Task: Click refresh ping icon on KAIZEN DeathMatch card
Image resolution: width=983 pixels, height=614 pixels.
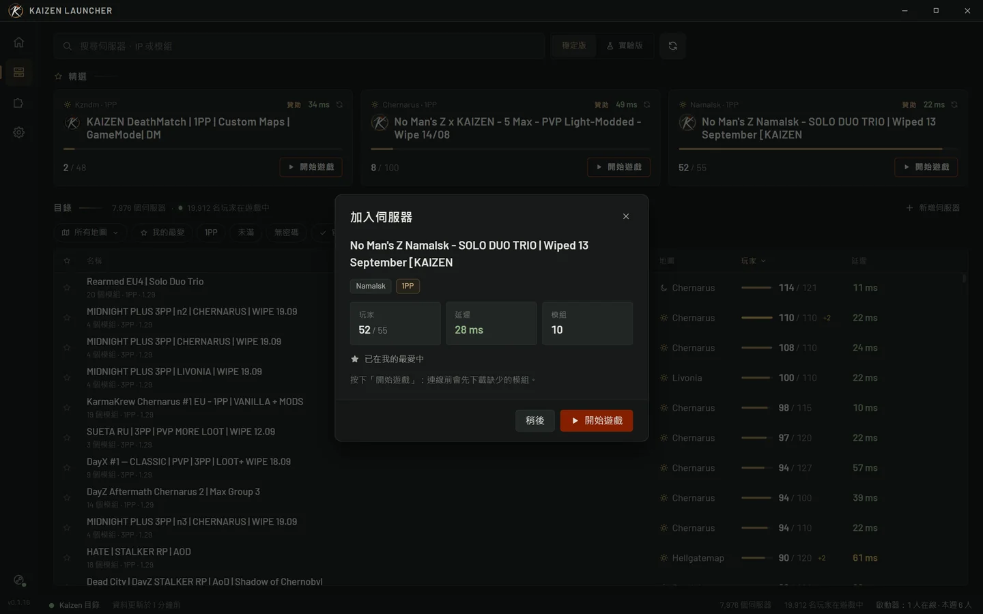Action: coord(339,105)
